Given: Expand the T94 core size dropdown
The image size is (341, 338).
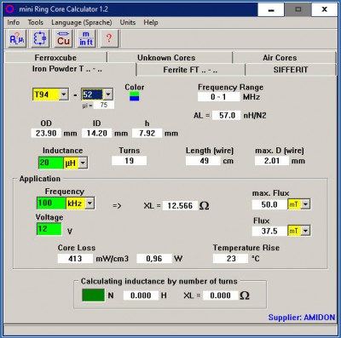Looking at the screenshot, I should (x=64, y=95).
